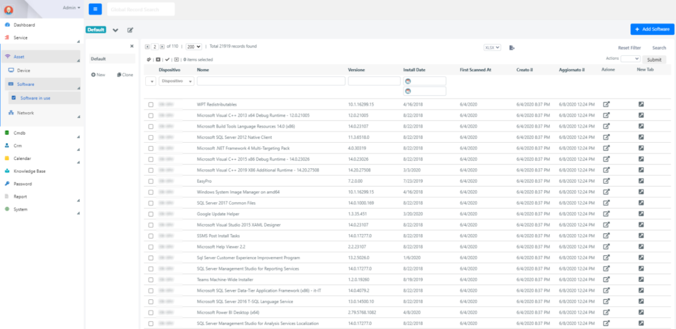Viewport: 676px width, 329px height.
Task: Open Azione icon for Google Update Helper row
Action: (606, 214)
